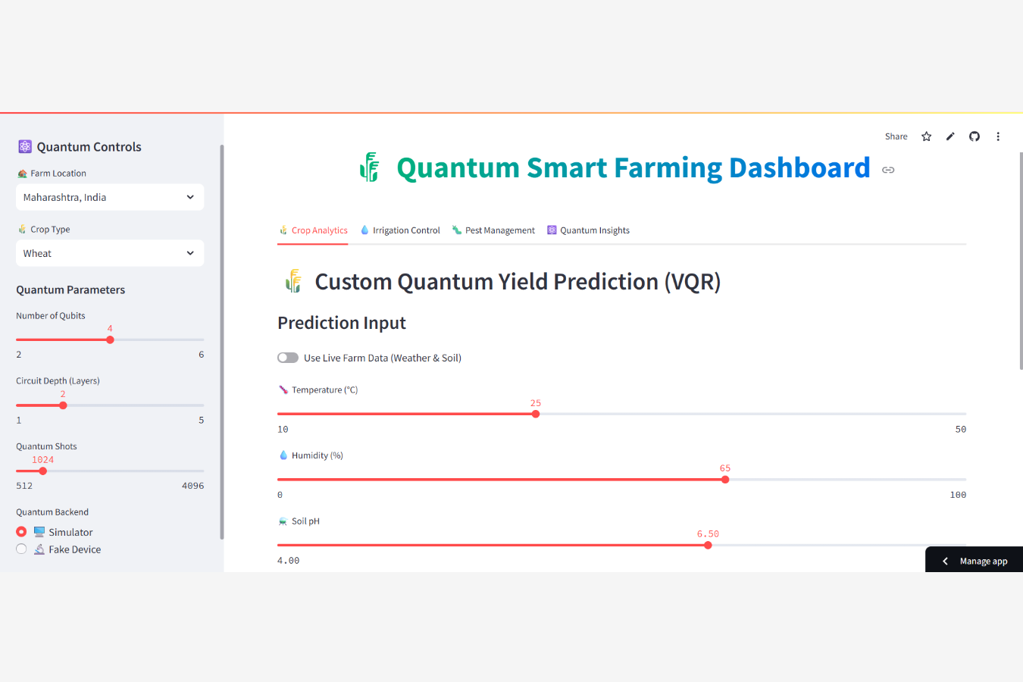Viewport: 1023px width, 682px height.
Task: Click the plant logo beside dashboard title
Action: point(370,167)
